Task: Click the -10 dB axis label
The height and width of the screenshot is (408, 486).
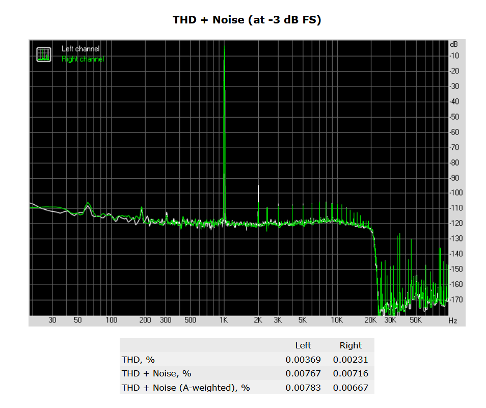Action: (x=454, y=56)
